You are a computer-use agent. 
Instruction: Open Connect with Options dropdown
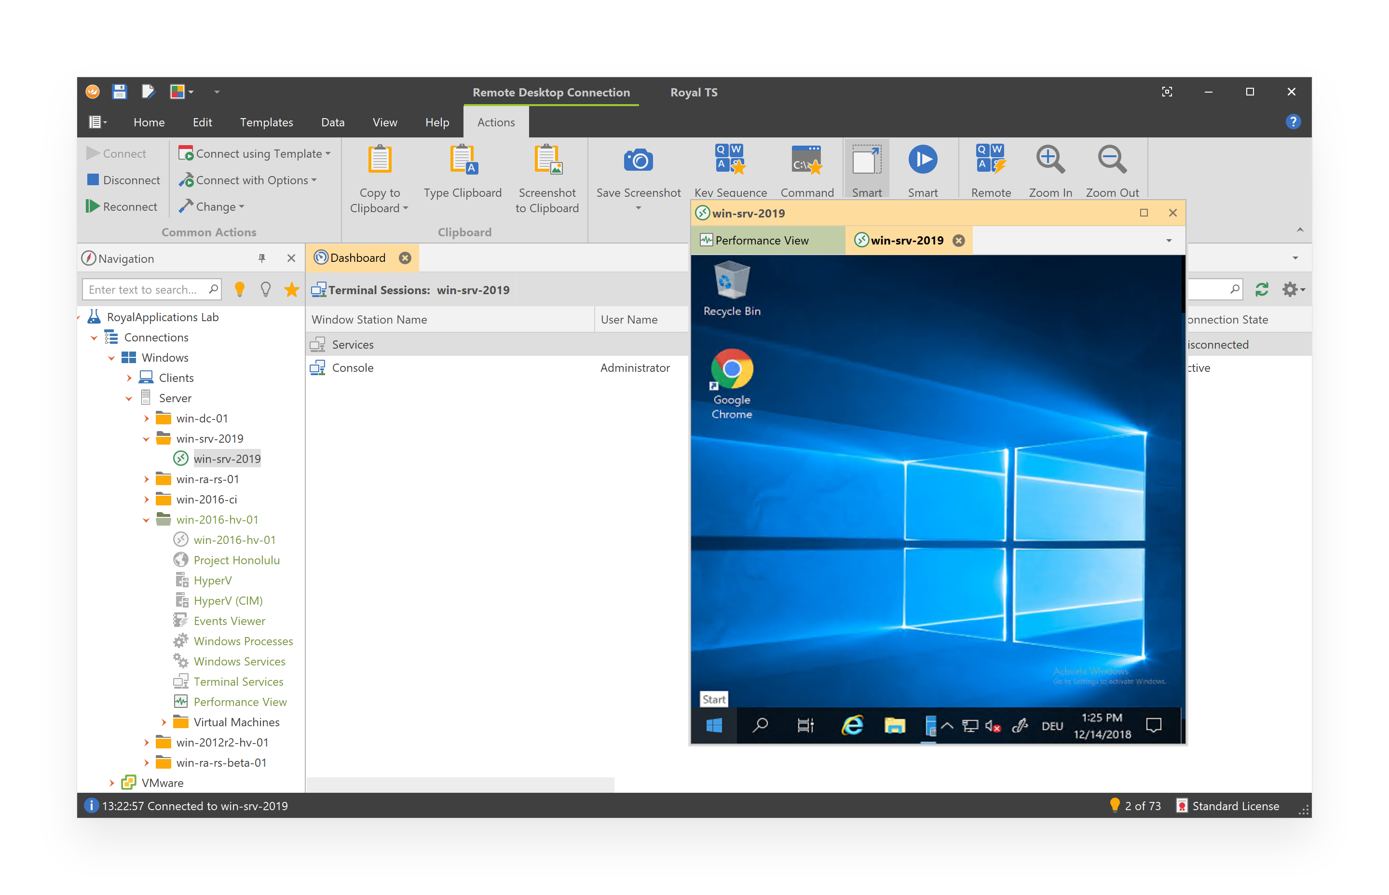click(248, 180)
